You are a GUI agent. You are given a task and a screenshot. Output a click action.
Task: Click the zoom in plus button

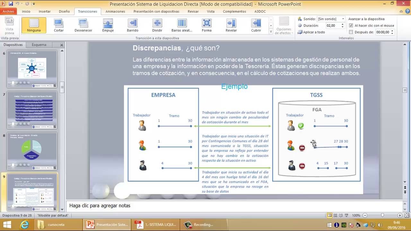[400, 216]
